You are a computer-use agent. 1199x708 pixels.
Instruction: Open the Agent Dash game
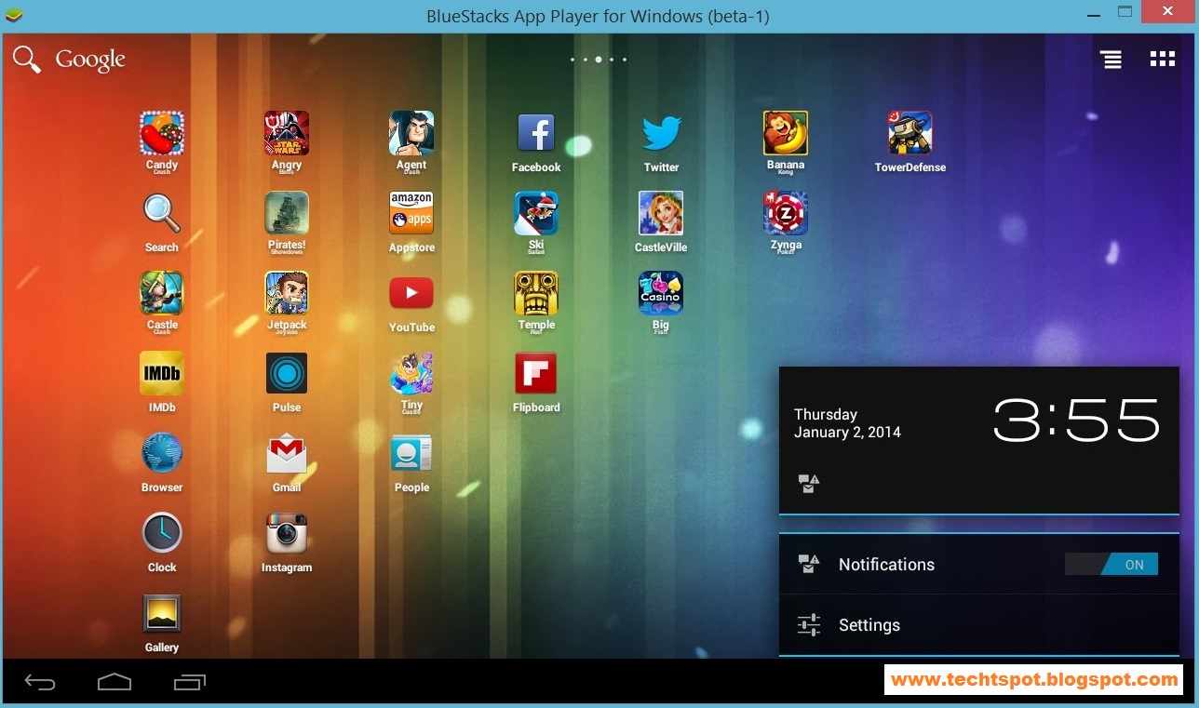coord(411,134)
